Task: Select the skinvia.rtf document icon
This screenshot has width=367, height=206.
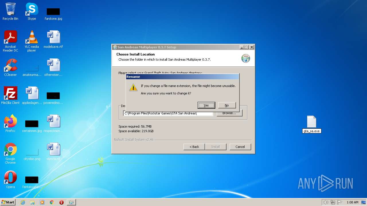Action: [53, 152]
